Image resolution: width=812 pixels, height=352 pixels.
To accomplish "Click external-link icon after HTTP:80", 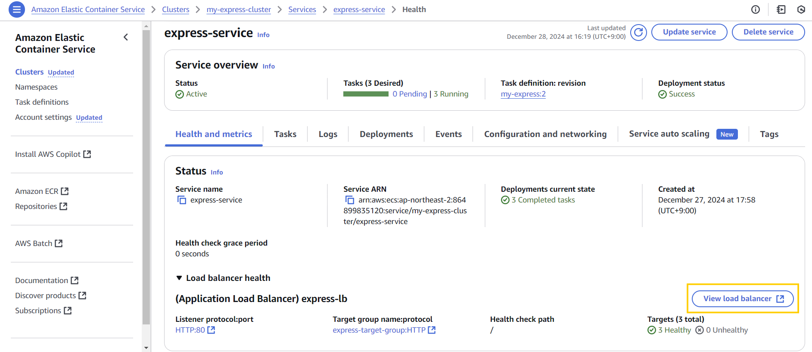I will click(211, 330).
